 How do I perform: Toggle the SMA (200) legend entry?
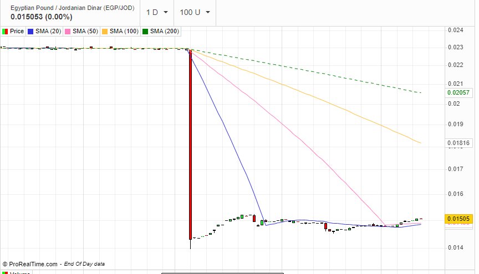coord(161,31)
